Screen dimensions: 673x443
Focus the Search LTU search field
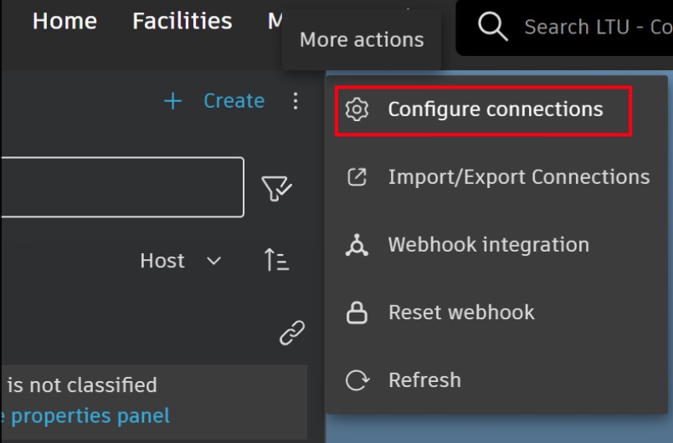pos(594,28)
